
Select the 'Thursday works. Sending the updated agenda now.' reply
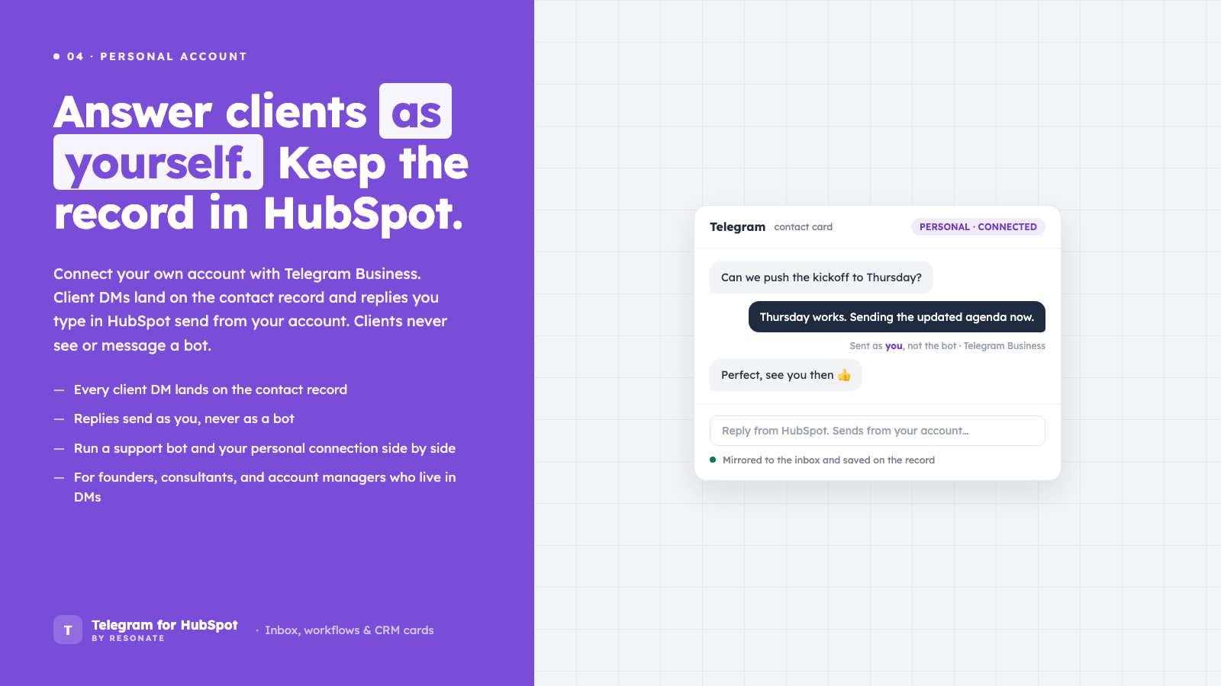point(897,317)
